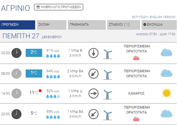Open the ΗΜΕΡΟΛΟΓΙΟ ΠΡΟΓΝΩΣΕΩΝ forecast calendar
The image size is (177, 125).
59,7
